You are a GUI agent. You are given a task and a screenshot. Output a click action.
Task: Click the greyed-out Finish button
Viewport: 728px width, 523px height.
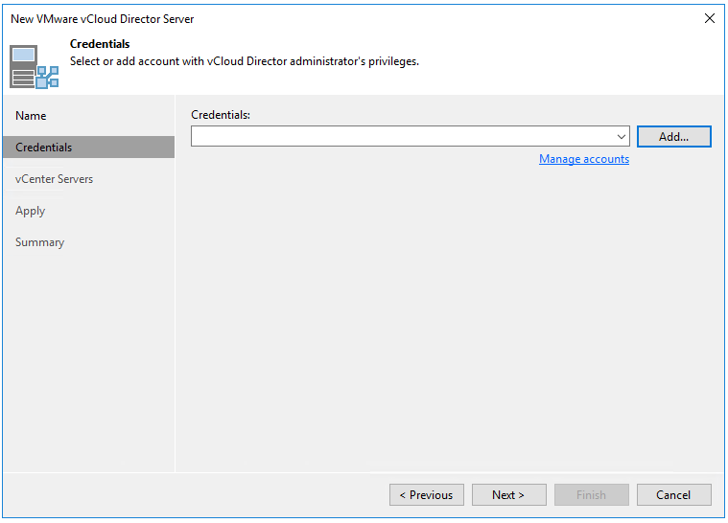tap(591, 495)
